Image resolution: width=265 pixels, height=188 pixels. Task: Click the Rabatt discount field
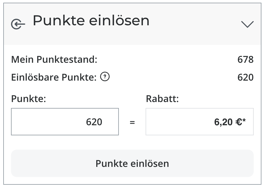click(199, 122)
